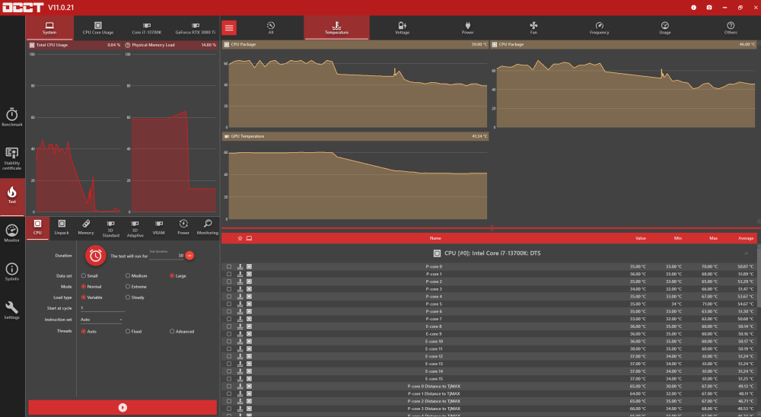
Task: Select the 3D Adaptive test
Action: tap(135, 228)
